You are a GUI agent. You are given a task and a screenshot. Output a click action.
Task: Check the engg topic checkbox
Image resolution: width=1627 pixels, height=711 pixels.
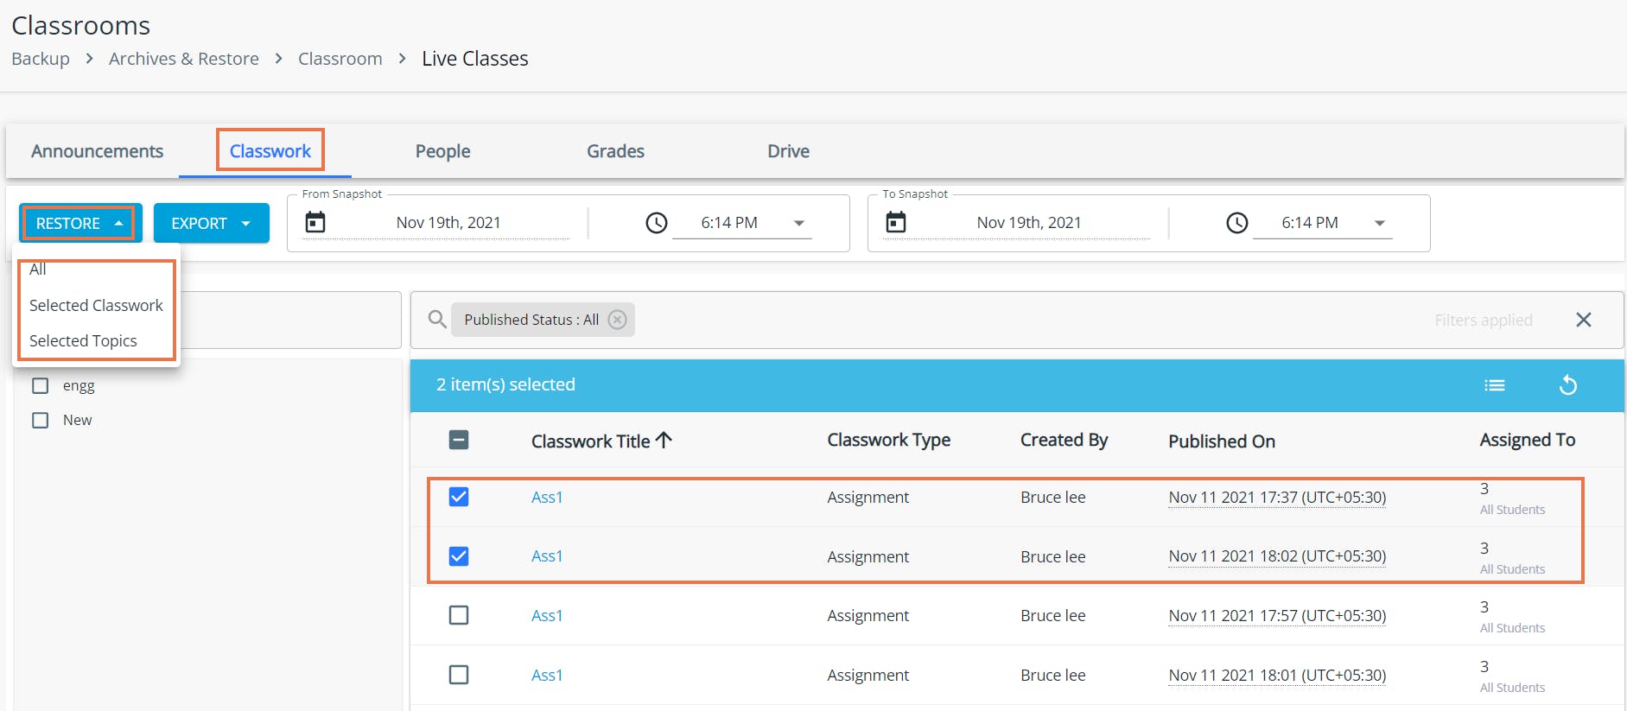41,385
